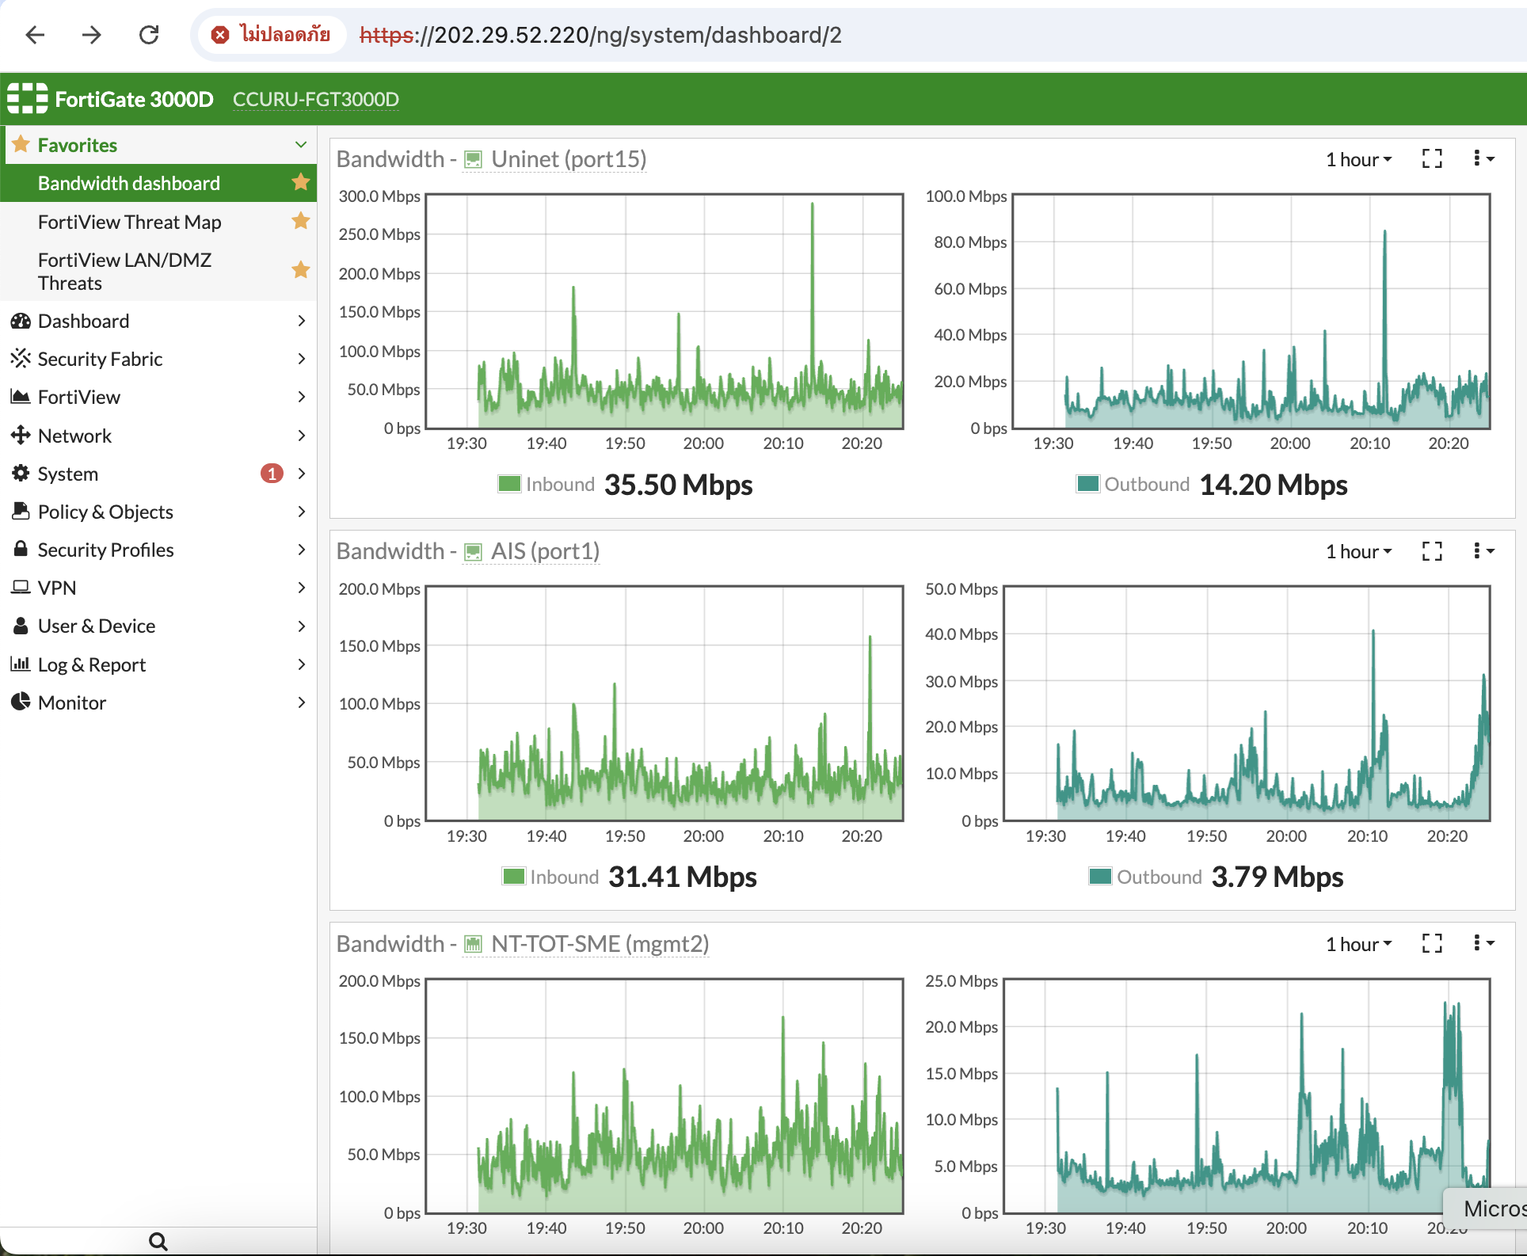Change Uninet widget 1 hour time range
Viewport: 1527px width, 1256px height.
(x=1359, y=160)
